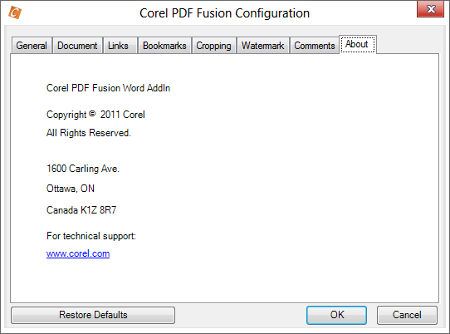Click the dialog title bar text

pos(224,13)
